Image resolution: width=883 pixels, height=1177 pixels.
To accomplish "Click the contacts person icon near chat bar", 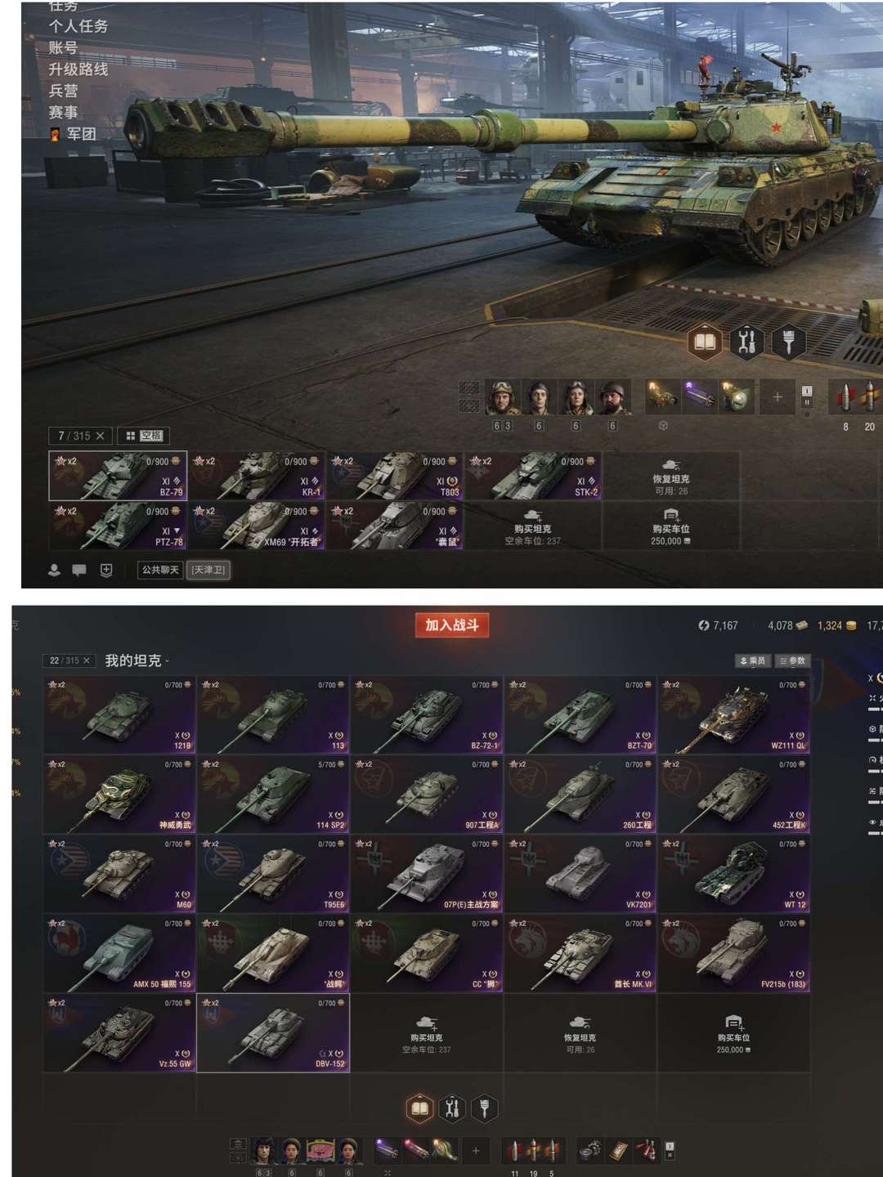I will pos(55,570).
